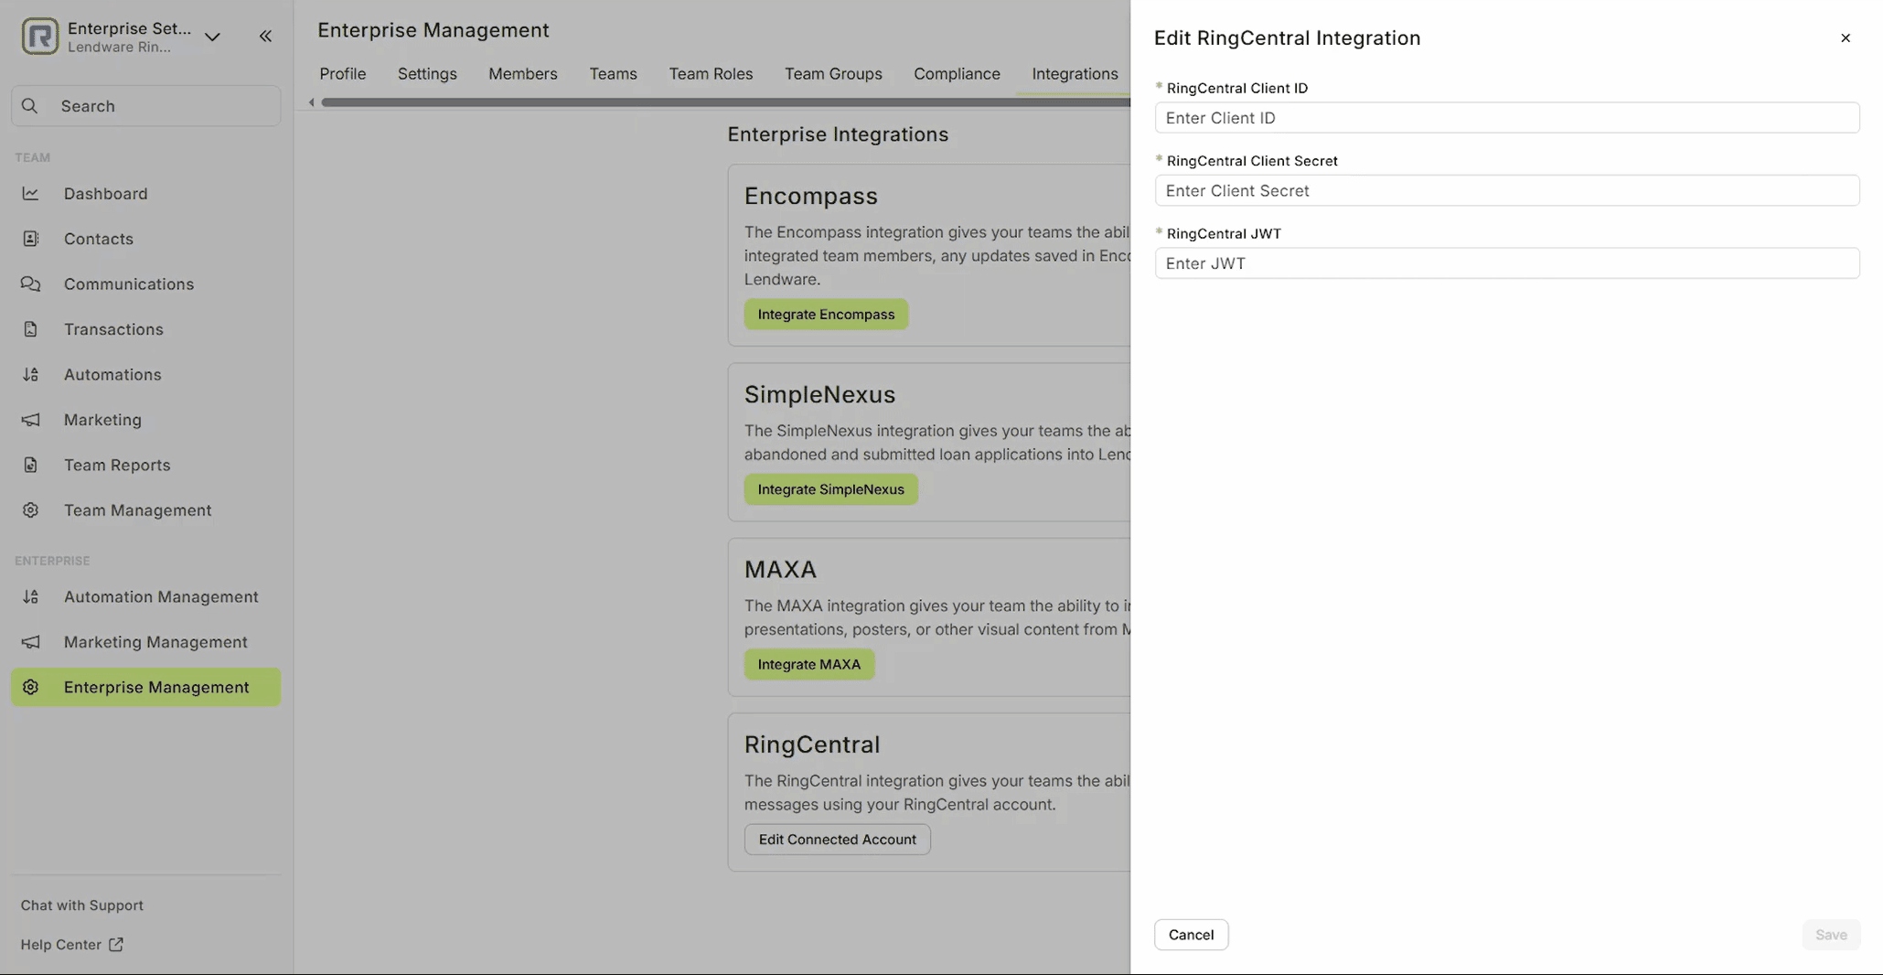
Task: Click Edit Connected Account for RingCentral
Action: [837, 840]
